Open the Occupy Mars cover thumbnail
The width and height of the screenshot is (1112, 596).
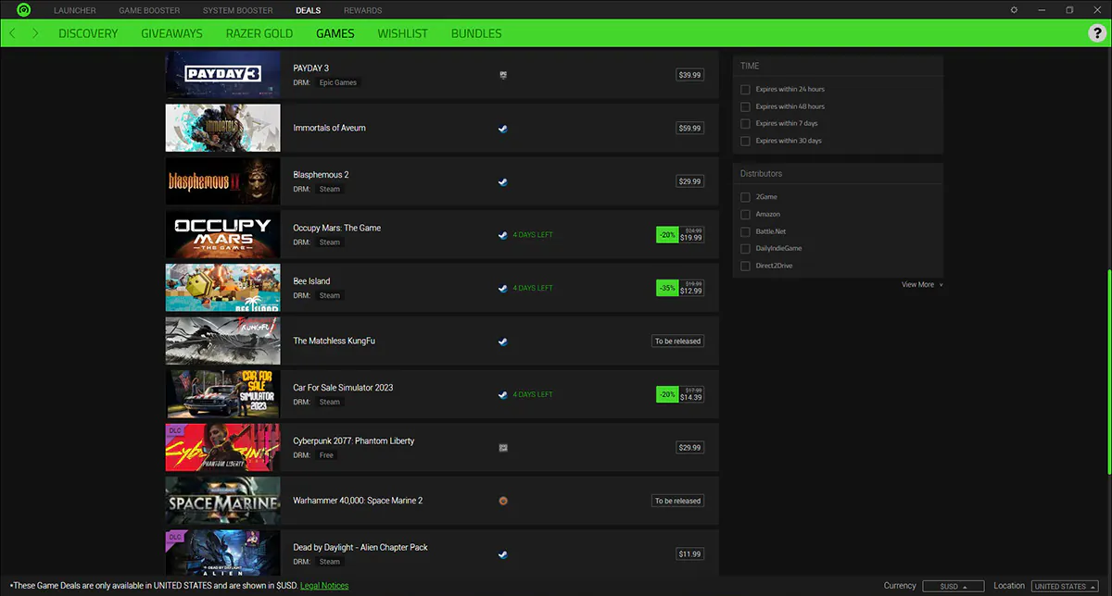222,235
